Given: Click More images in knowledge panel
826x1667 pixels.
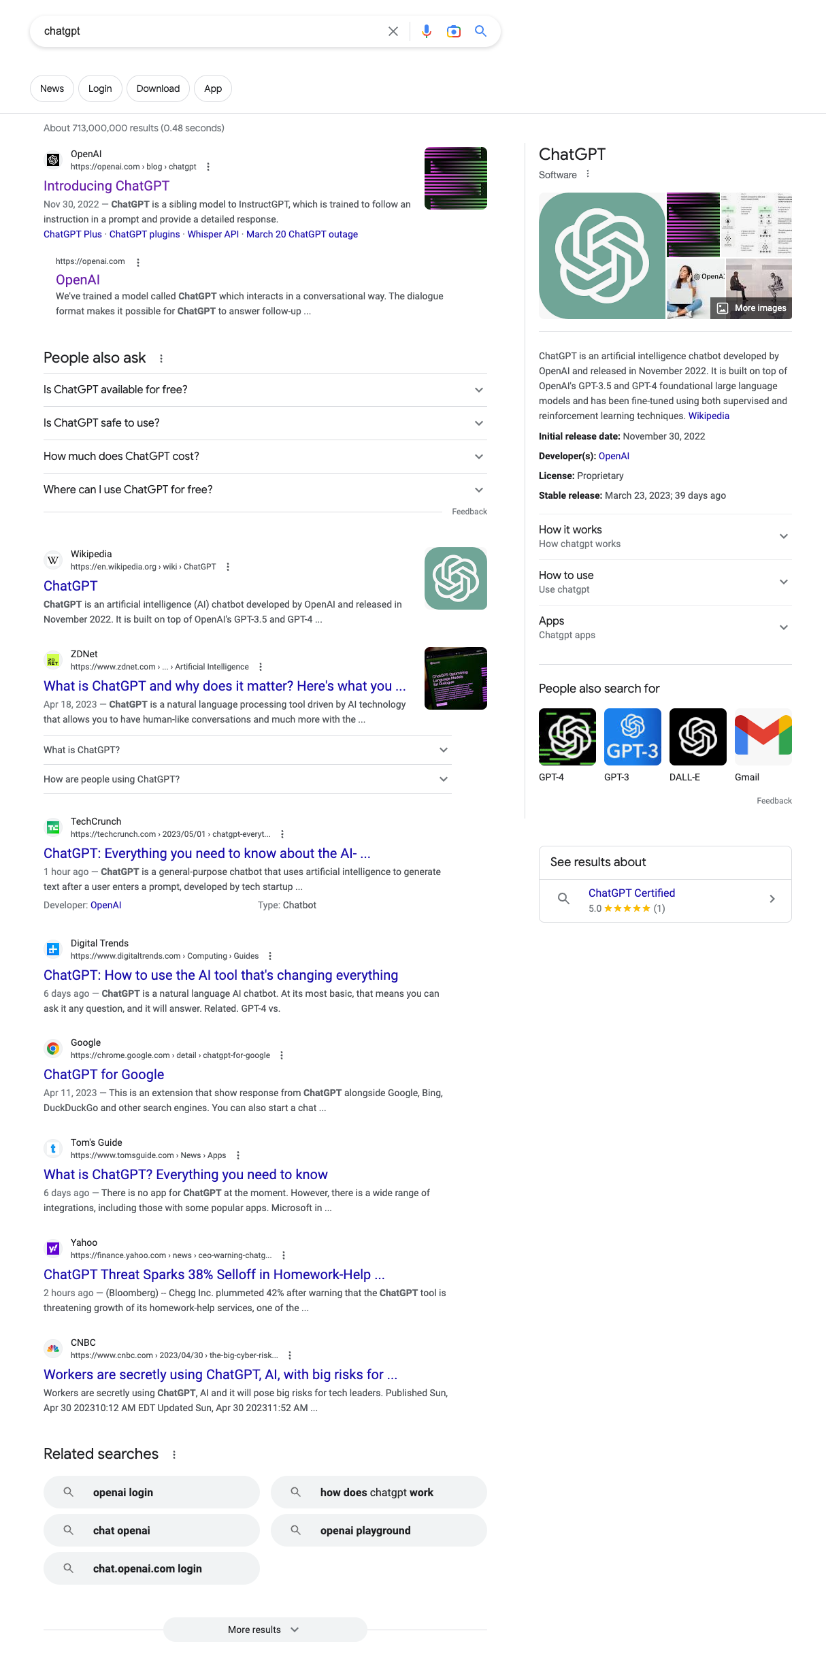Looking at the screenshot, I should coord(752,308).
